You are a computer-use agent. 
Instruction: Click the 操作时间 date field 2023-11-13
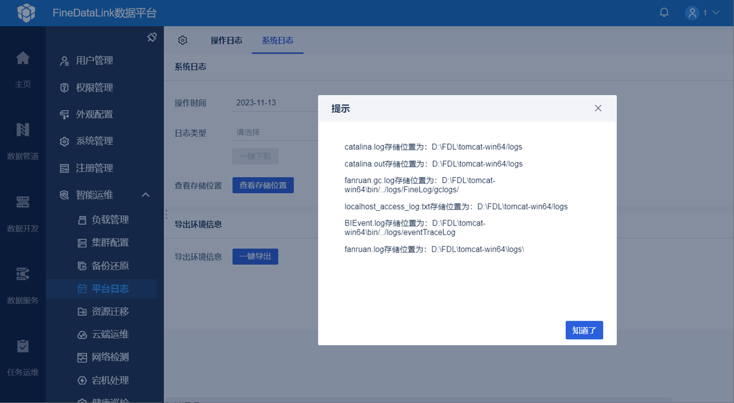[x=276, y=103]
